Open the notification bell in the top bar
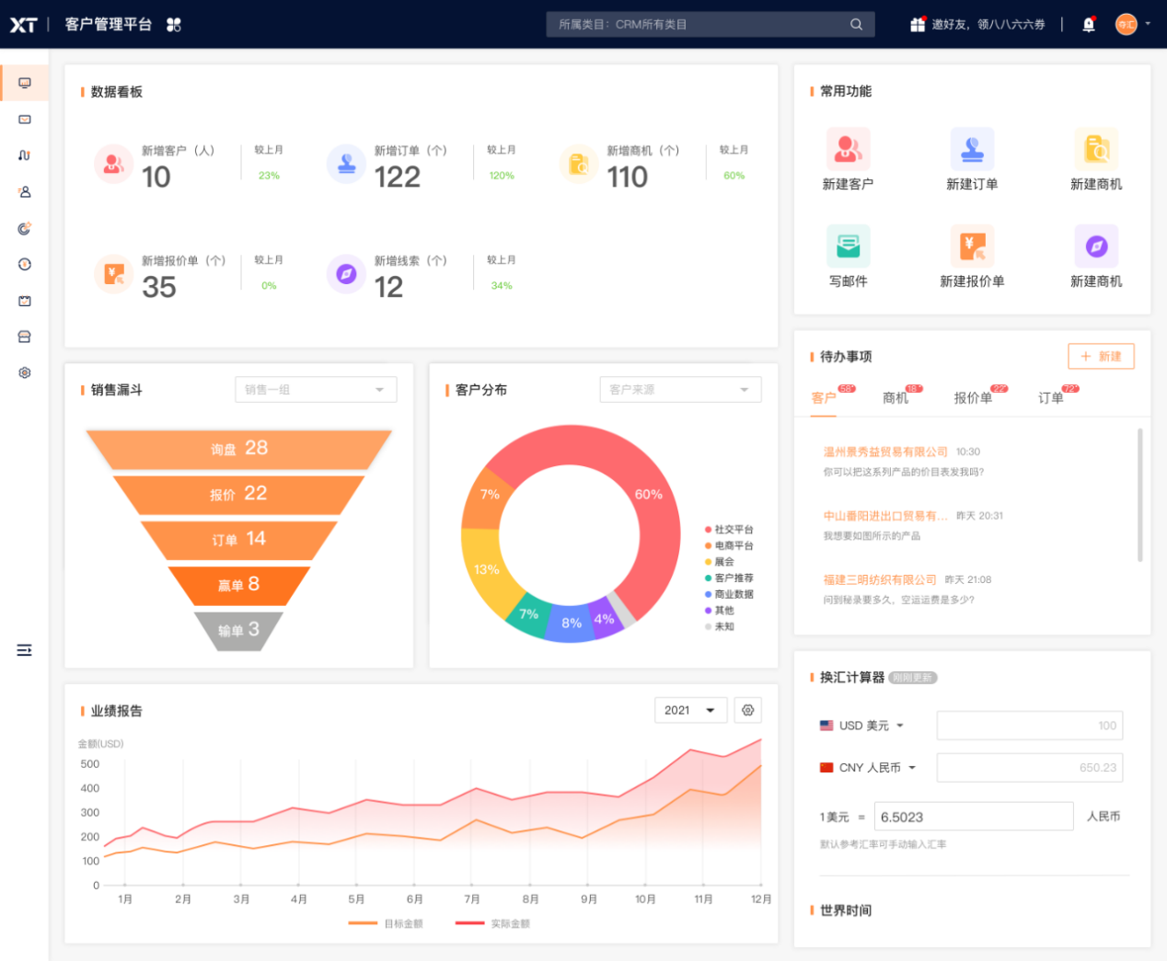The image size is (1167, 961). tap(1088, 24)
